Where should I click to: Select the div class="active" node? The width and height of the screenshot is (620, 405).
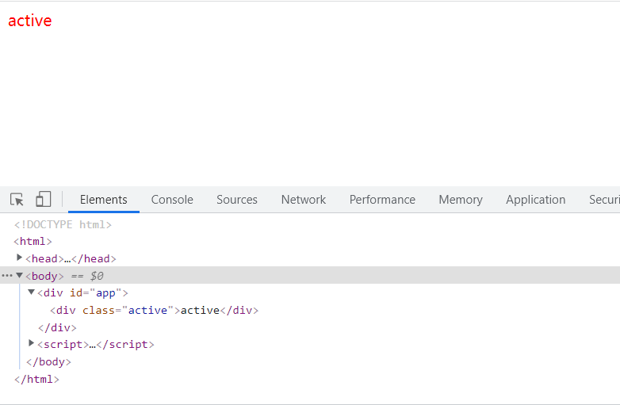click(x=155, y=311)
